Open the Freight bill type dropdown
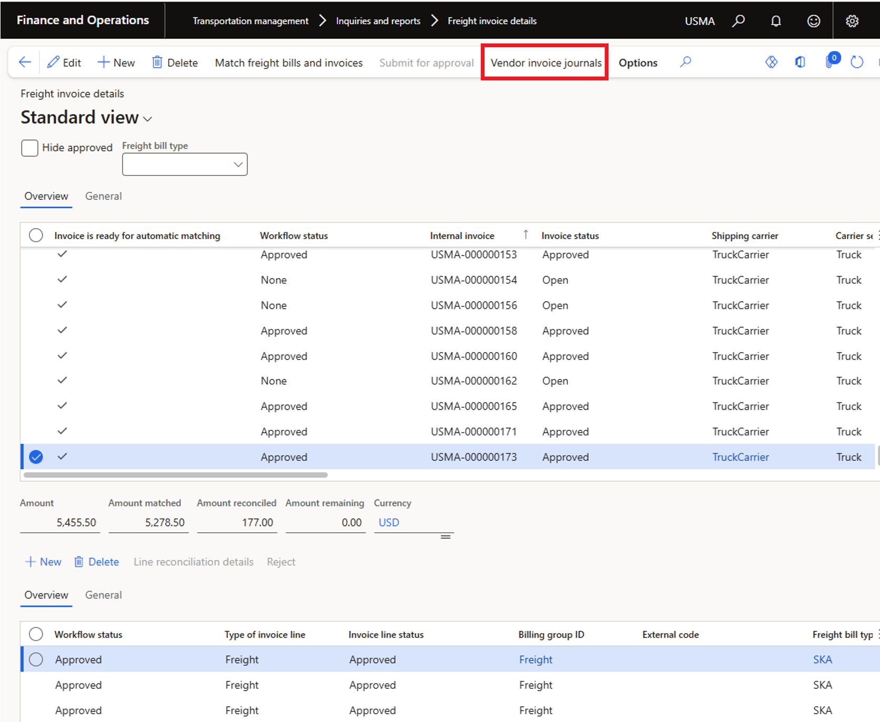Screen dimensions: 880x722 click(238, 164)
